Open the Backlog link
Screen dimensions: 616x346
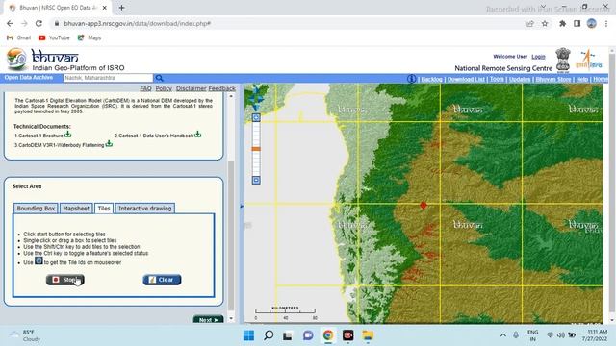(x=431, y=79)
